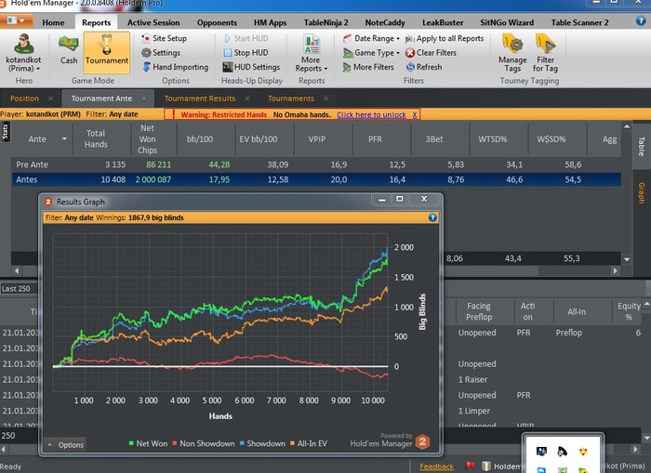Viewport: 651px width, 473px height.
Task: Switch to the Tournament Results report tab
Action: [x=200, y=99]
